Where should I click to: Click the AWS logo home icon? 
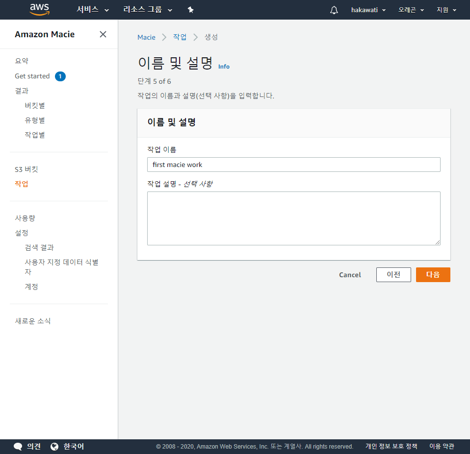click(x=39, y=10)
